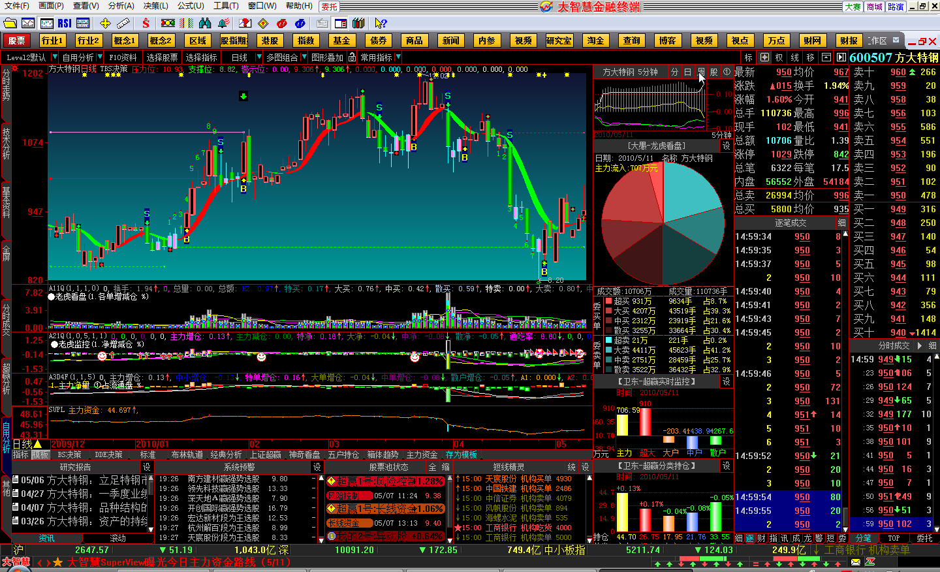Select the 股 toggle on mini chart header
Viewport: 940px width, 572px height.
tap(714, 72)
